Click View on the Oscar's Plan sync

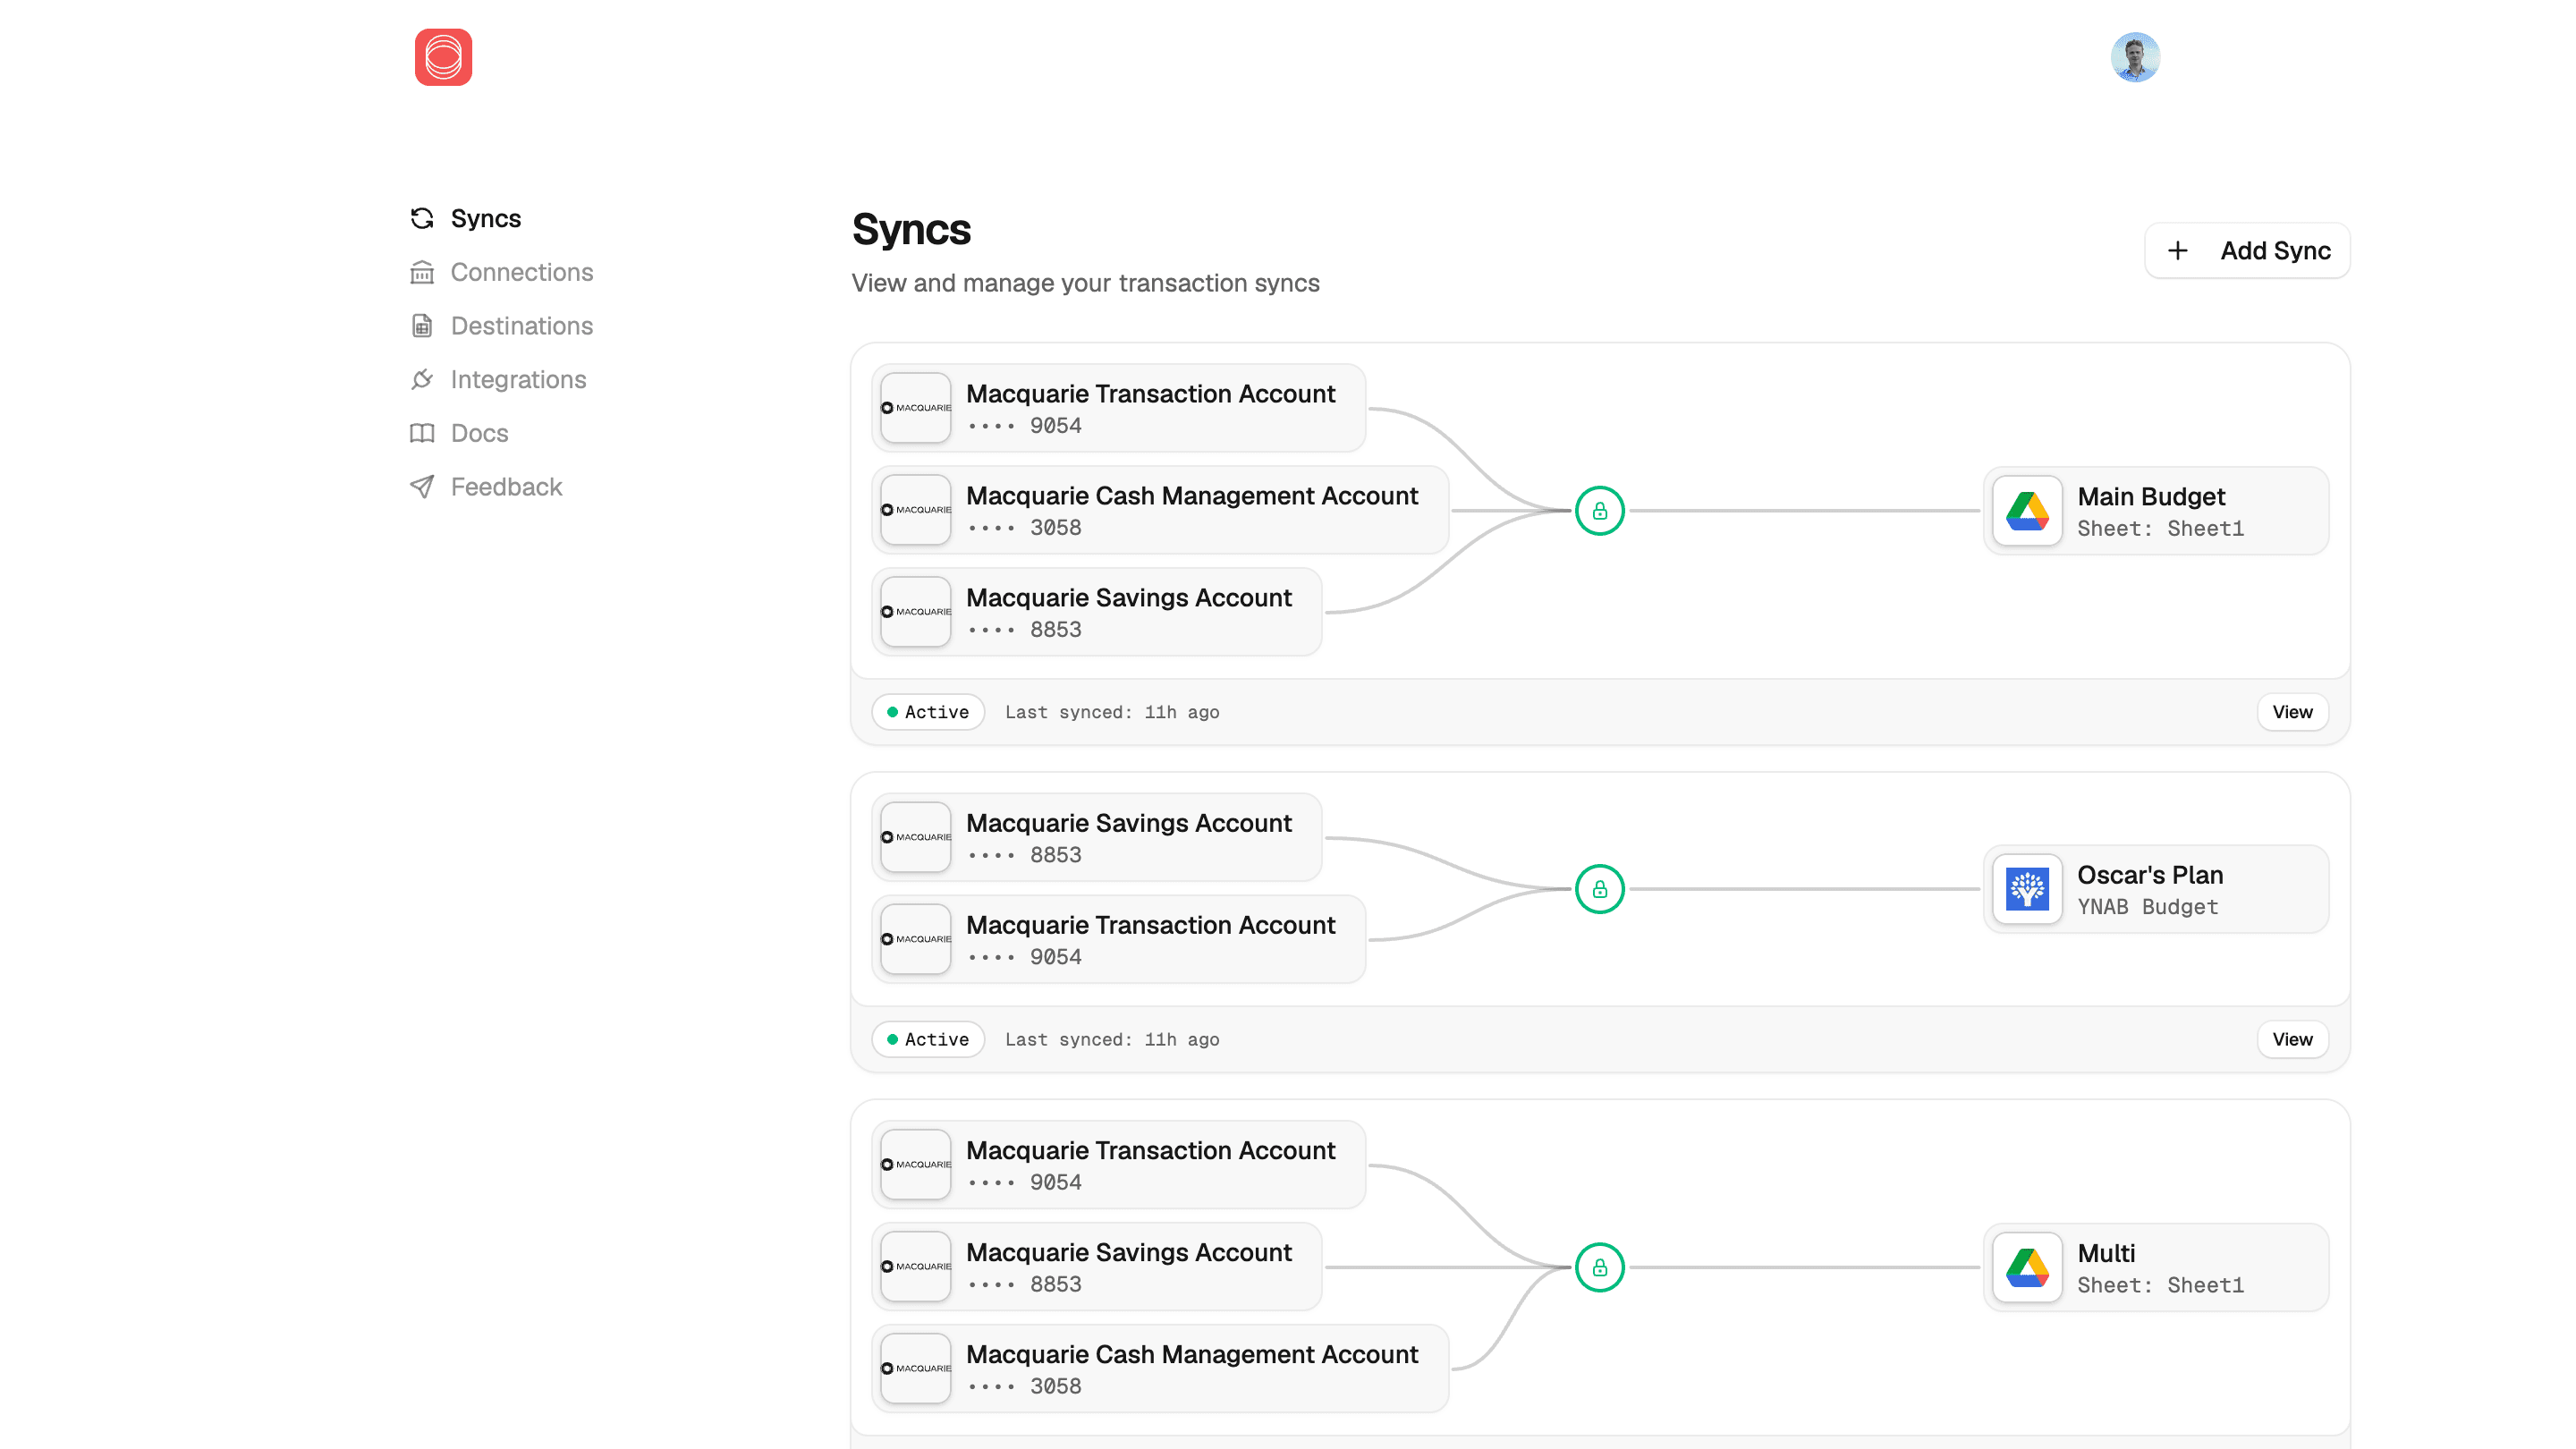point(2292,1039)
